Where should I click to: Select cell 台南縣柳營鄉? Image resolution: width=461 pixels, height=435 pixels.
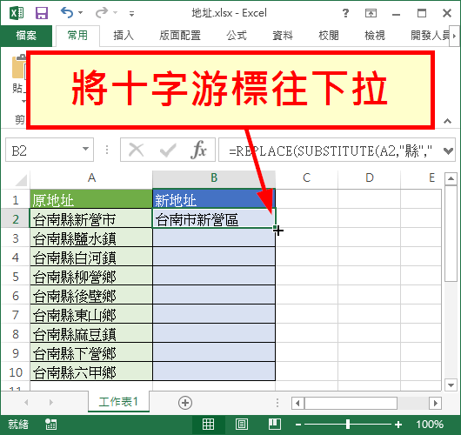[x=91, y=276]
